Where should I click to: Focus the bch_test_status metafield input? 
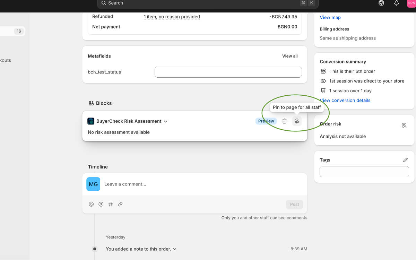228,72
